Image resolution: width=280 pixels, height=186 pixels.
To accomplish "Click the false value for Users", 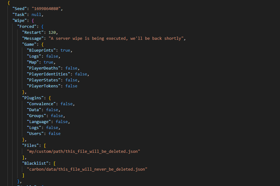I will click(x=54, y=134).
